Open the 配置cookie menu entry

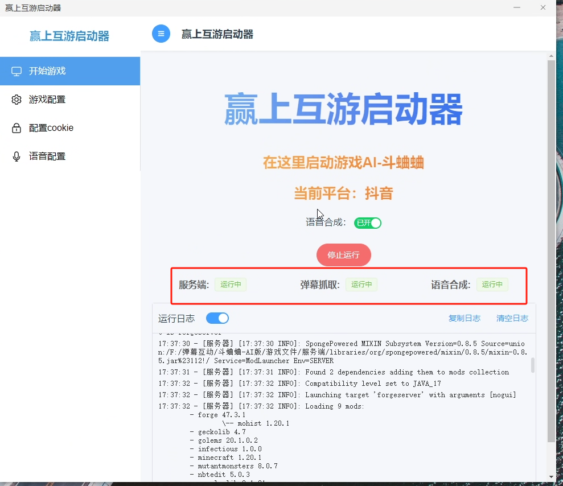(x=51, y=128)
